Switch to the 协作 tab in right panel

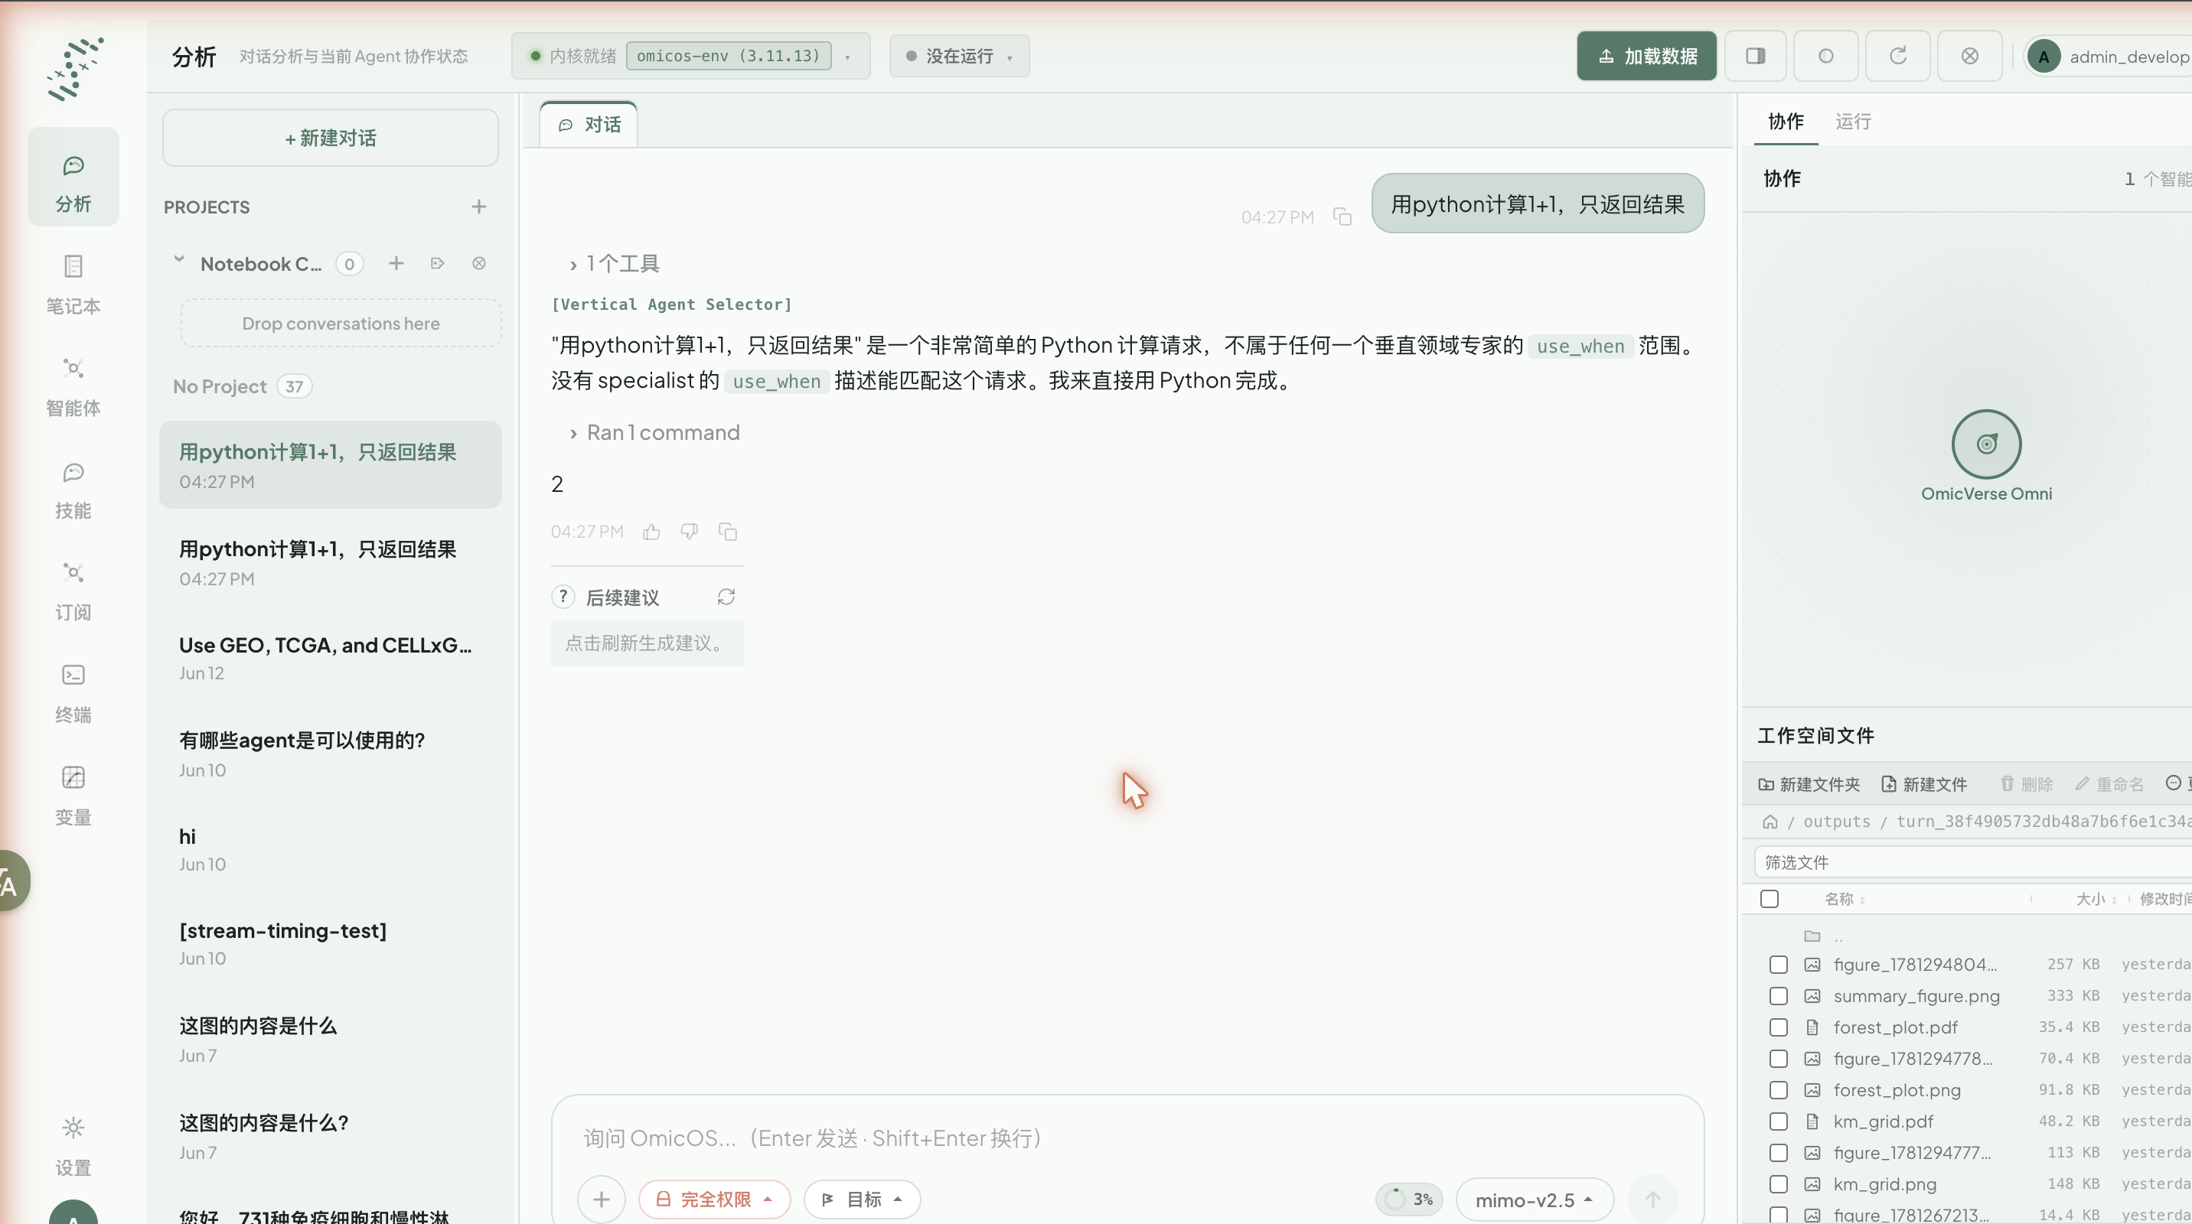(x=1786, y=122)
